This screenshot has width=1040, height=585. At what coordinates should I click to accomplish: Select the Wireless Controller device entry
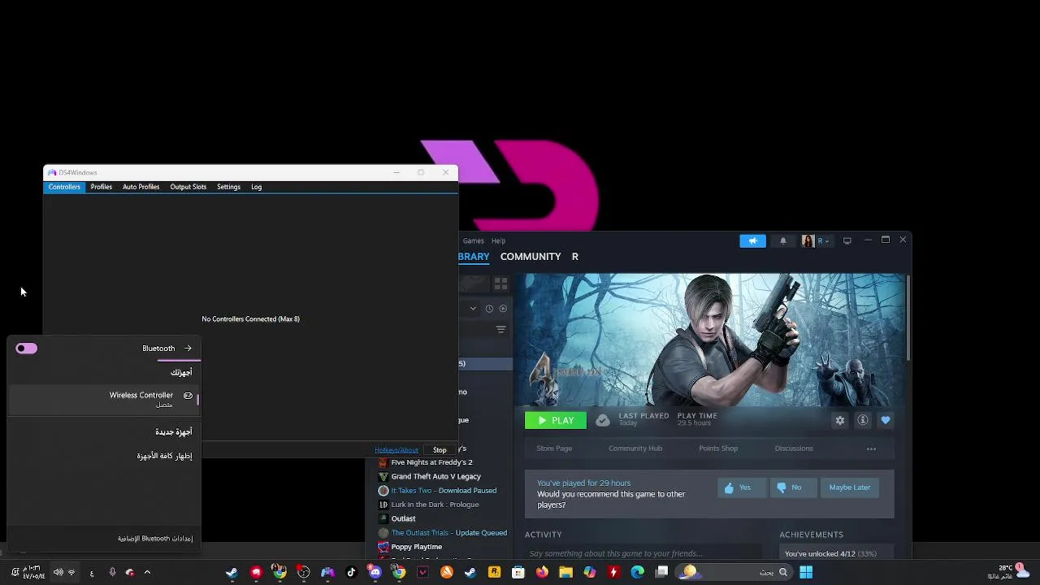[102, 399]
